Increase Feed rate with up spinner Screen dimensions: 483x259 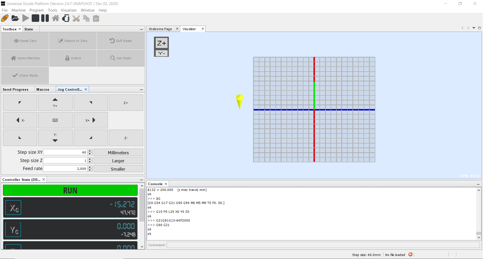pyautogui.click(x=90, y=167)
